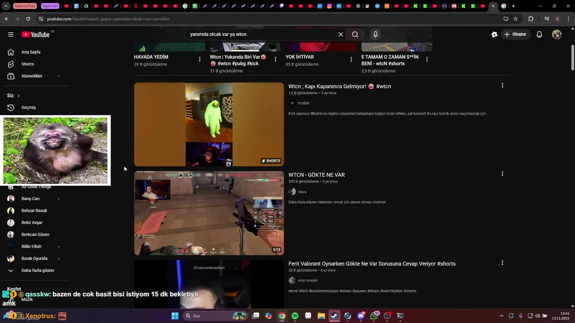Open the Yayın için tab group
The height and width of the screenshot is (323, 575).
pos(50,6)
